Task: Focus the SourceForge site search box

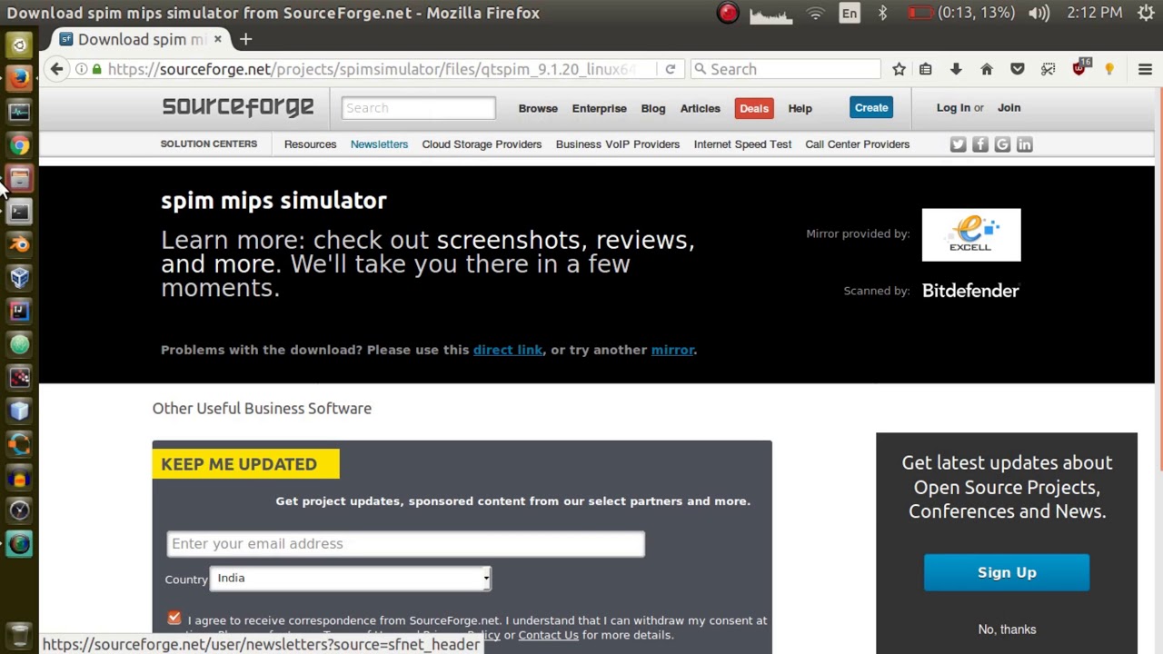Action: (419, 108)
